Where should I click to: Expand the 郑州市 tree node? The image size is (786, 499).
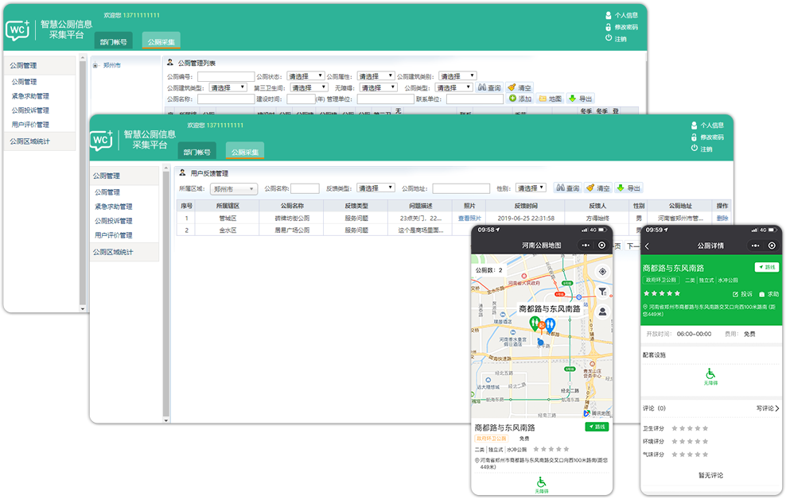95,65
